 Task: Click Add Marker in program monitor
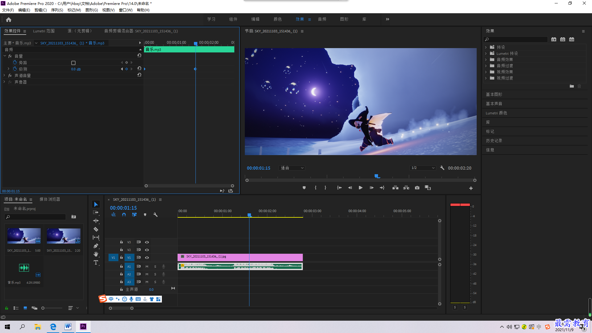pos(304,188)
